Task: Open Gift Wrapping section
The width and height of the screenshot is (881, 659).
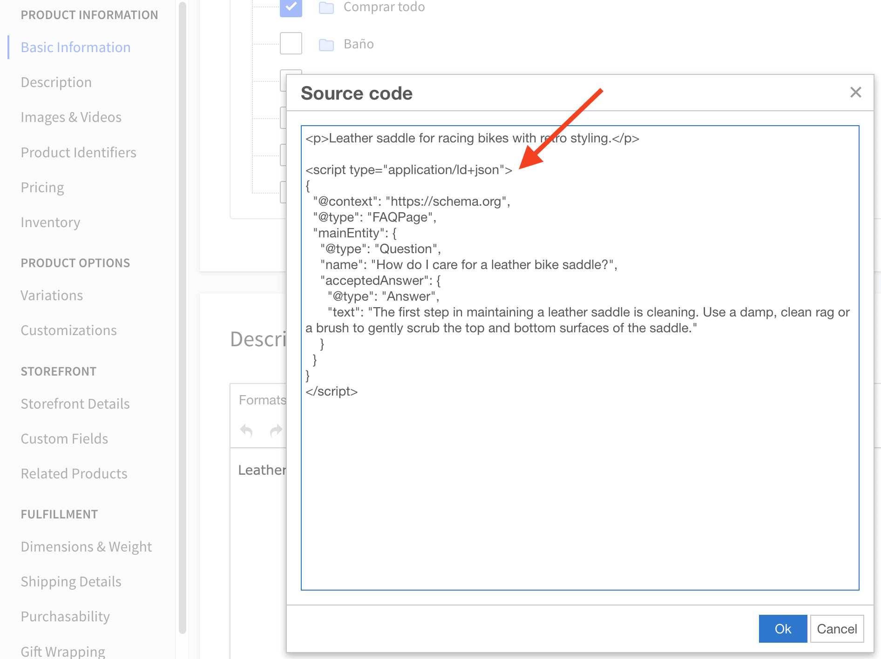Action: 63,652
